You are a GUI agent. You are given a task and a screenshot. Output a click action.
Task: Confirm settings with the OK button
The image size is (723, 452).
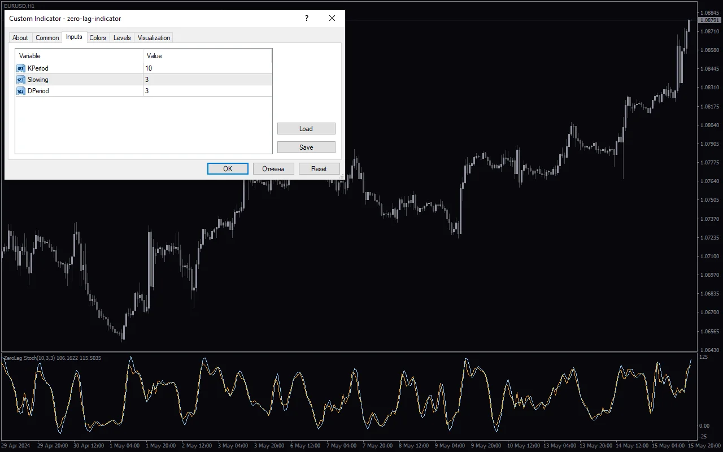[228, 168]
